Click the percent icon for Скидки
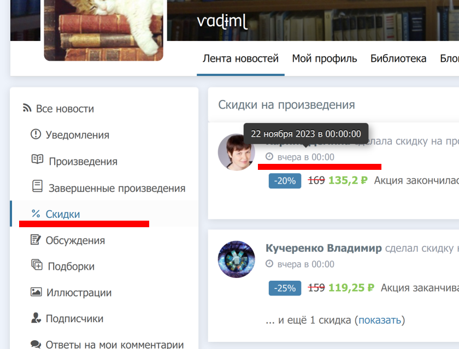 click(x=36, y=214)
